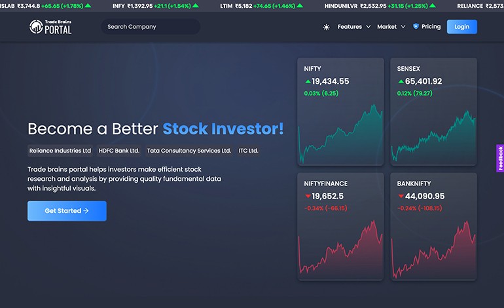
Task: Click the shield icon beside Pricing
Action: [416, 26]
